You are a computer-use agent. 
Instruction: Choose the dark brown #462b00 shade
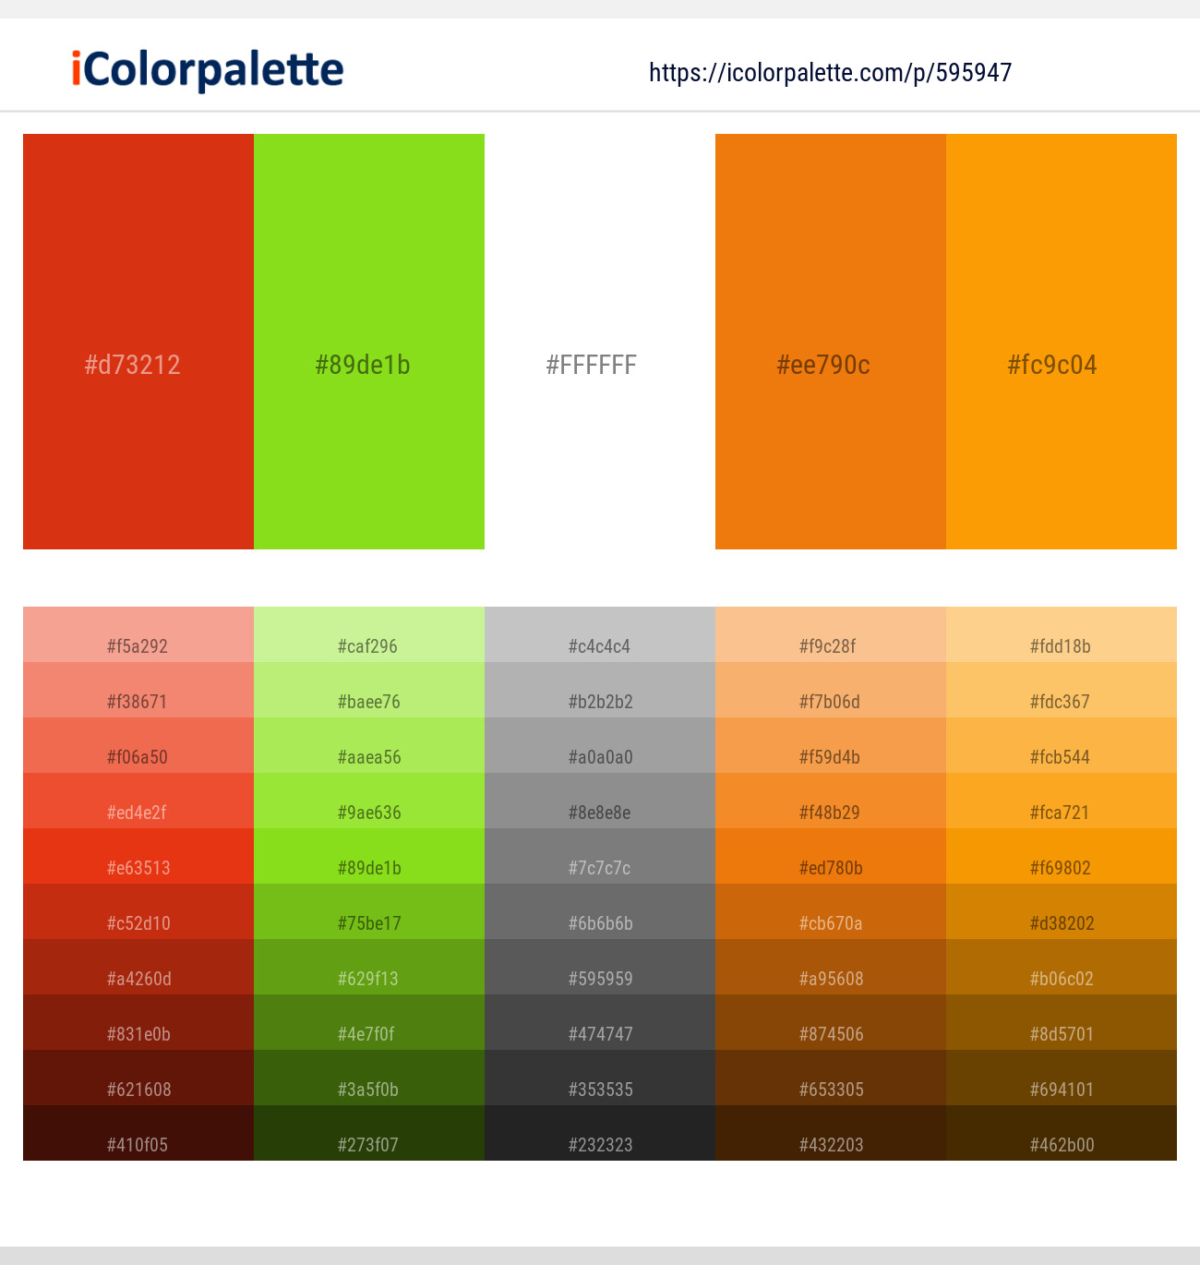pos(1062,1133)
